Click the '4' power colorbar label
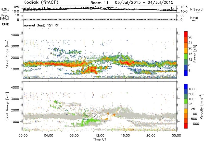 click(189, 71)
